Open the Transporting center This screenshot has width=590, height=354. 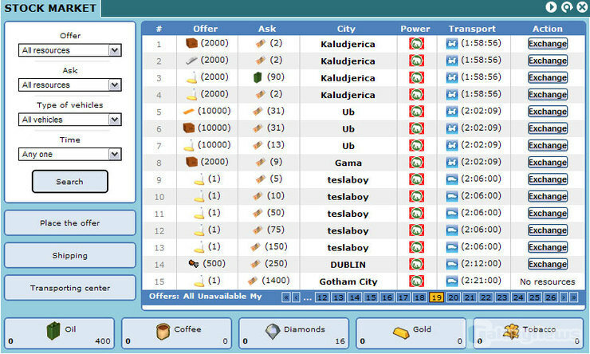pyautogui.click(x=69, y=288)
